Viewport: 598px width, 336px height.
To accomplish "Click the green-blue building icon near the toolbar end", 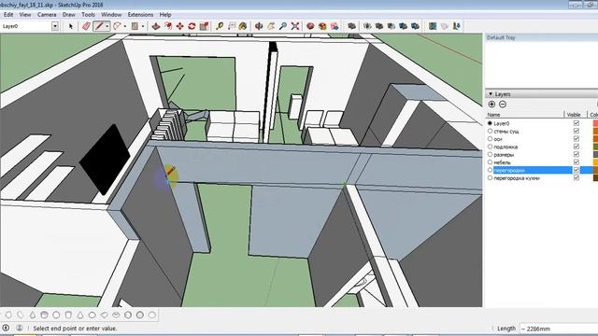I will [433, 26].
